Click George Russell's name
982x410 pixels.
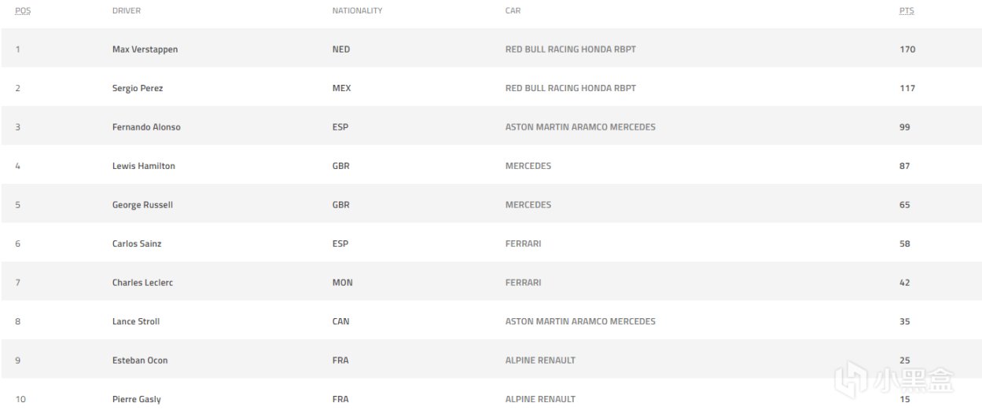click(142, 205)
